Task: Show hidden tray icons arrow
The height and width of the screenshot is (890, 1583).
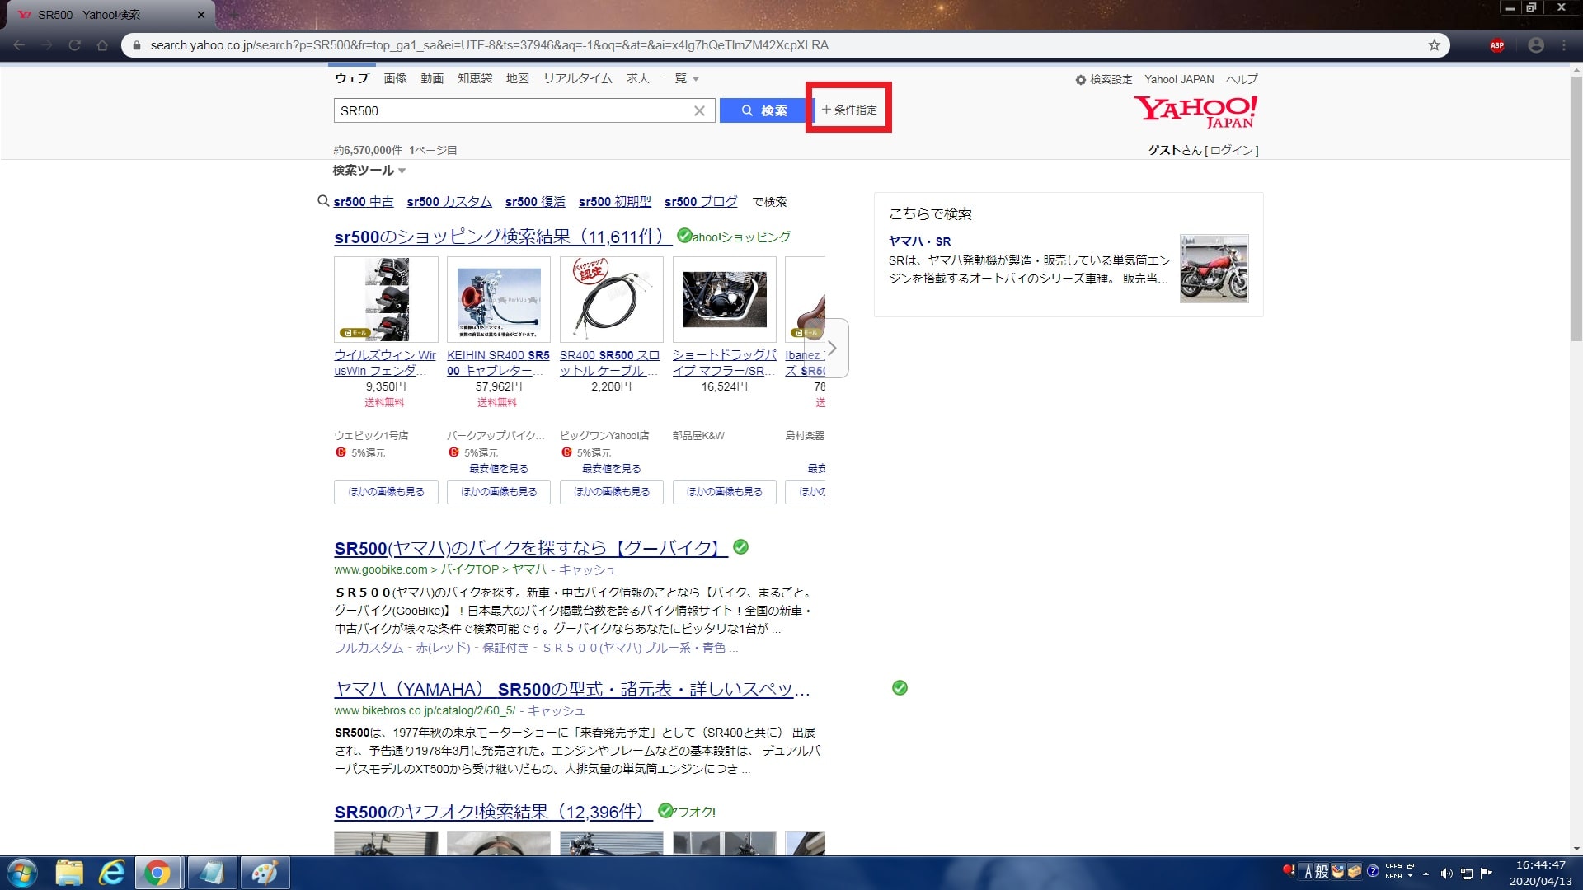Action: point(1426,874)
